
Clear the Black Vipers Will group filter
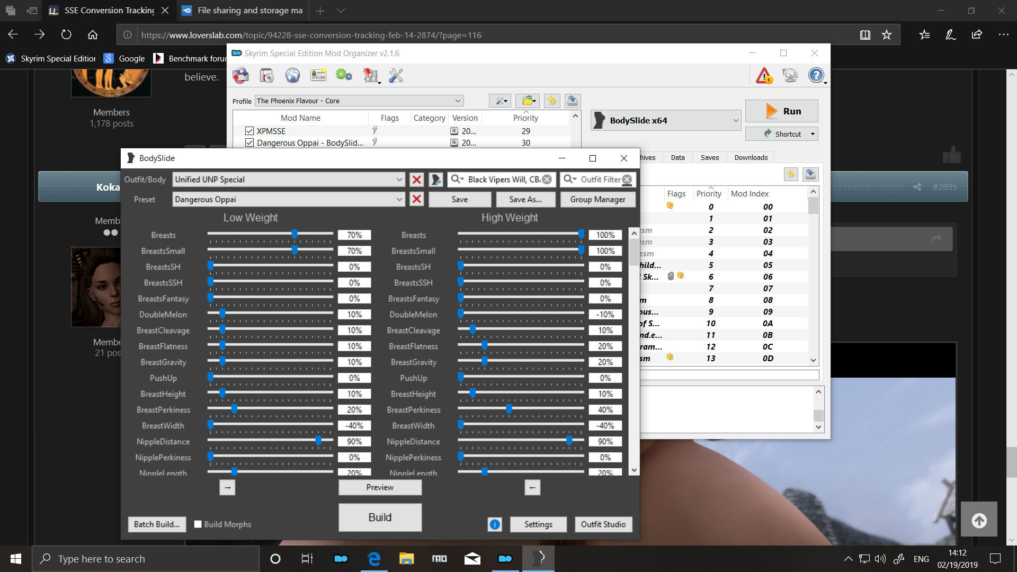coord(547,180)
